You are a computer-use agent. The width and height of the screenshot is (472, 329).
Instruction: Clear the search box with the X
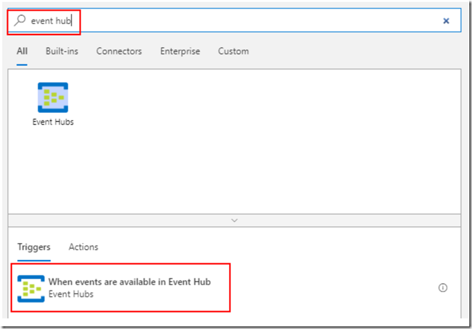tap(446, 21)
